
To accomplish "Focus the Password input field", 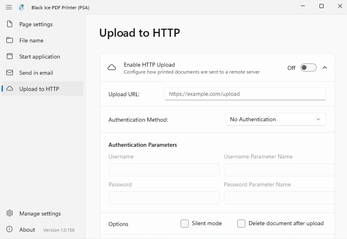I will [x=164, y=198].
